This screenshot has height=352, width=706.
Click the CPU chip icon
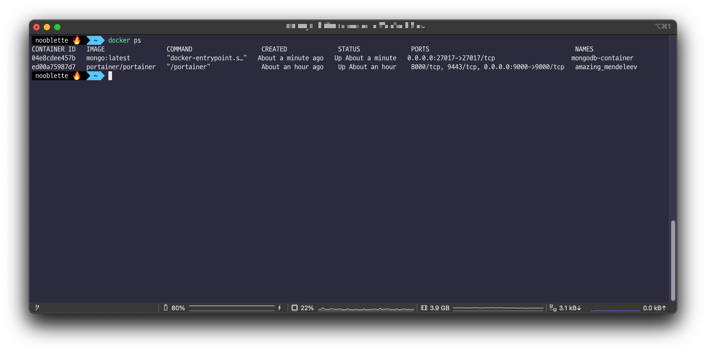[294, 308]
